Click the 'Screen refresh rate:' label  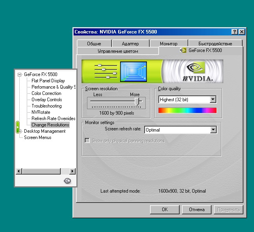tap(123, 129)
